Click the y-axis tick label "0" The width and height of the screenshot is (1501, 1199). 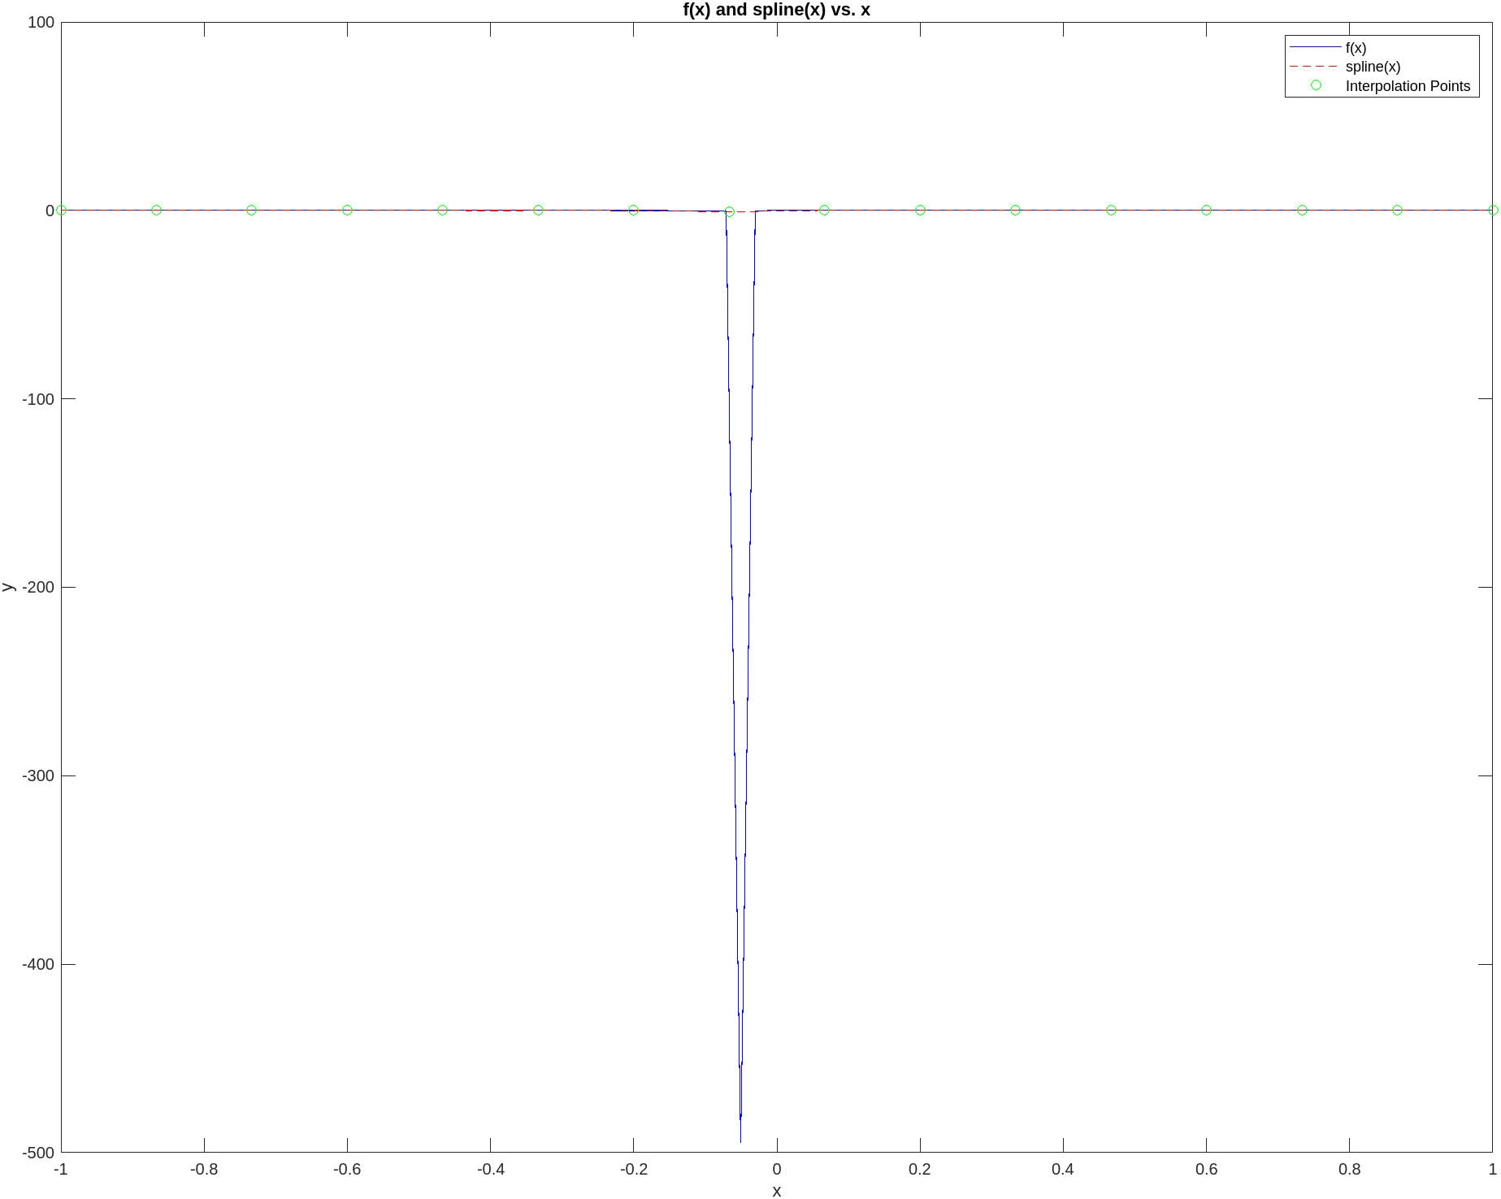50,211
